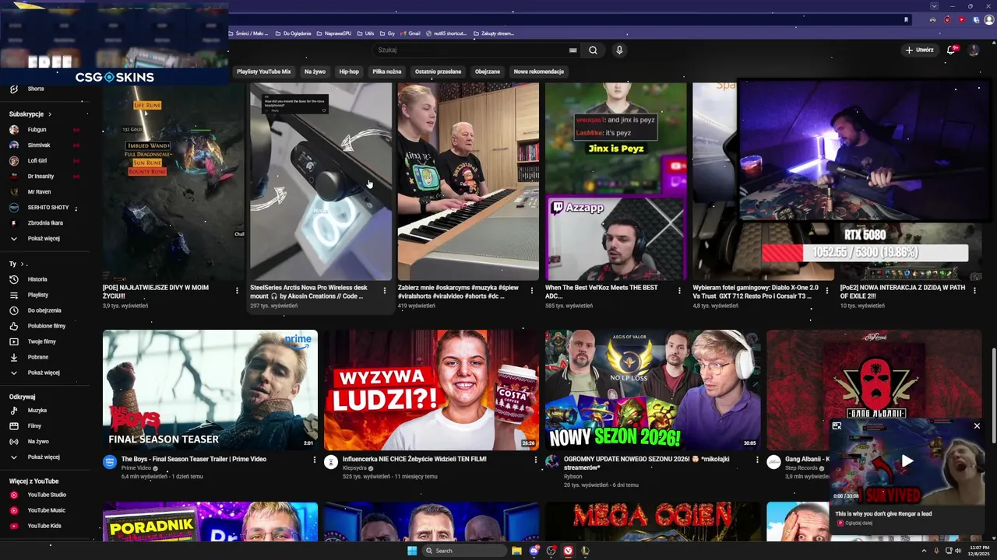Viewport: 997px width, 560px height.
Task: Open Playlisty in the sidebar
Action: click(x=38, y=295)
